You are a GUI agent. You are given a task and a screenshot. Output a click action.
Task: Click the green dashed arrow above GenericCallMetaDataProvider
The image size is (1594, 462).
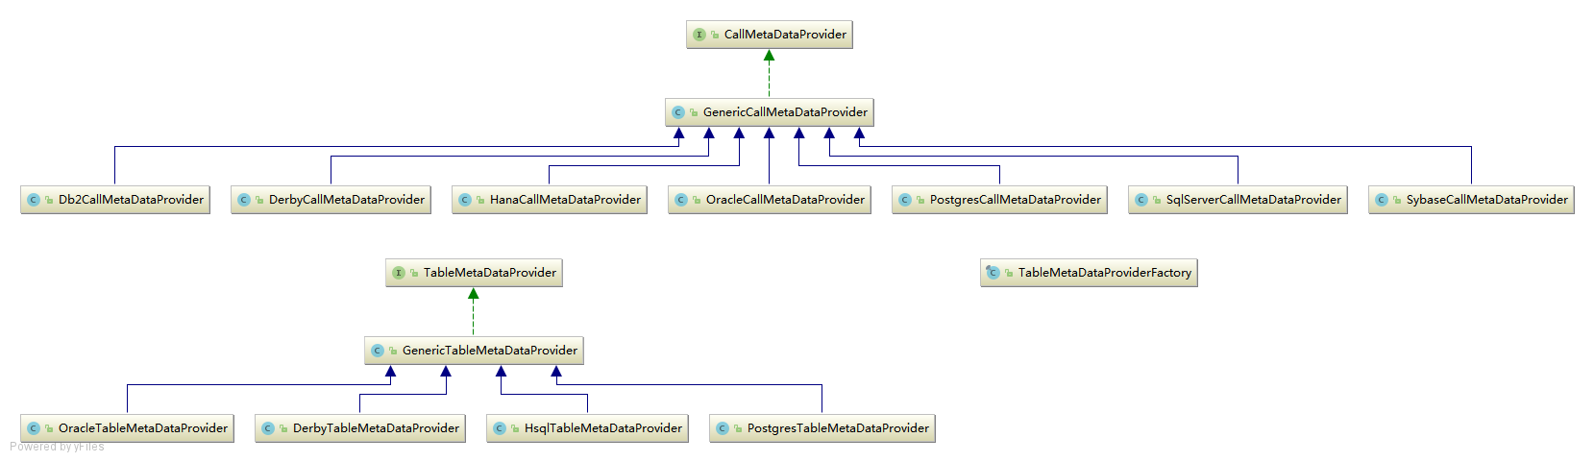pyautogui.click(x=769, y=74)
